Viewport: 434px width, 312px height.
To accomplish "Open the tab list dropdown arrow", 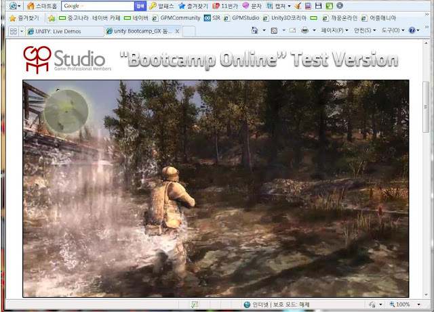I will click(22, 31).
